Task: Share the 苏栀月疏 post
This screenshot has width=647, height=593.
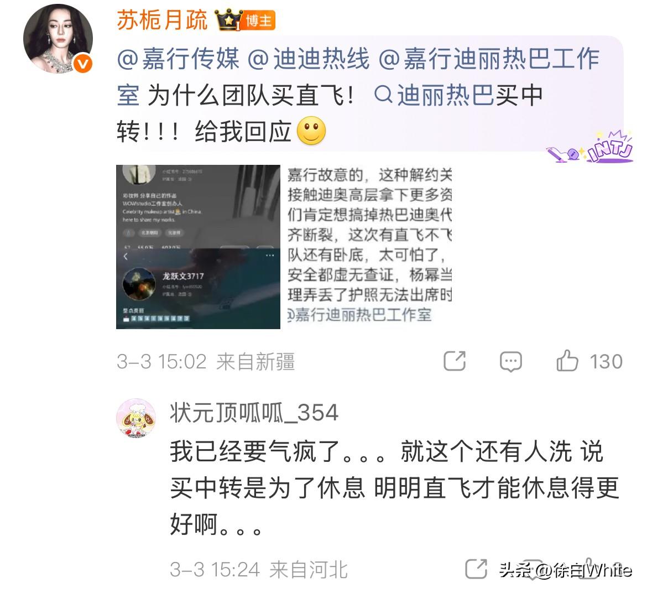Action: tap(455, 361)
